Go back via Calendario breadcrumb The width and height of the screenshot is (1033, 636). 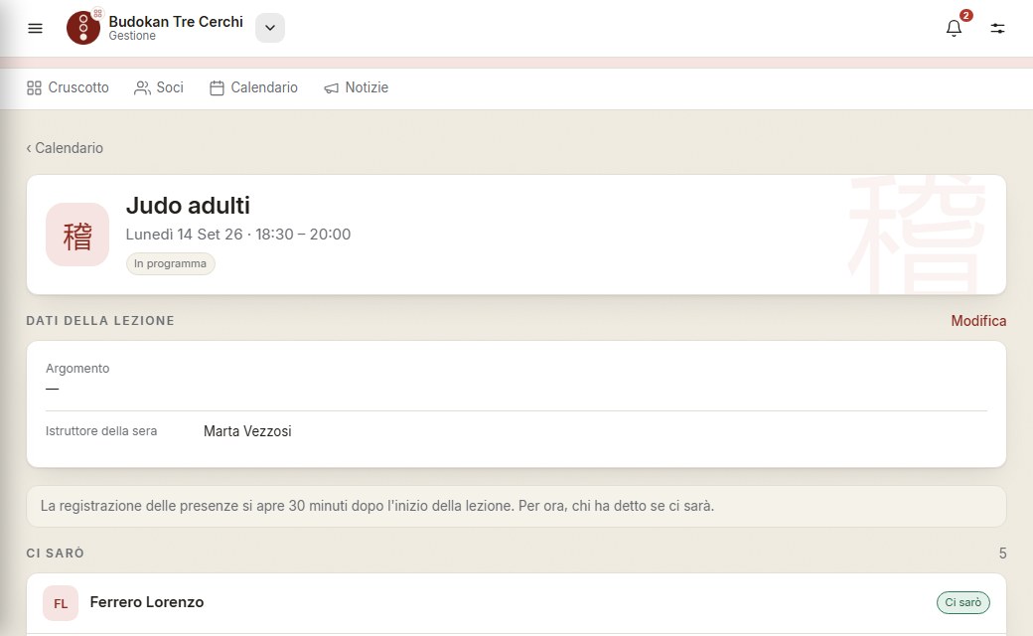pyautogui.click(x=65, y=148)
